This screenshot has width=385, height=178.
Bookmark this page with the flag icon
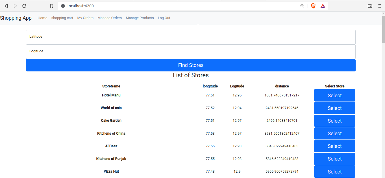[x=52, y=6]
